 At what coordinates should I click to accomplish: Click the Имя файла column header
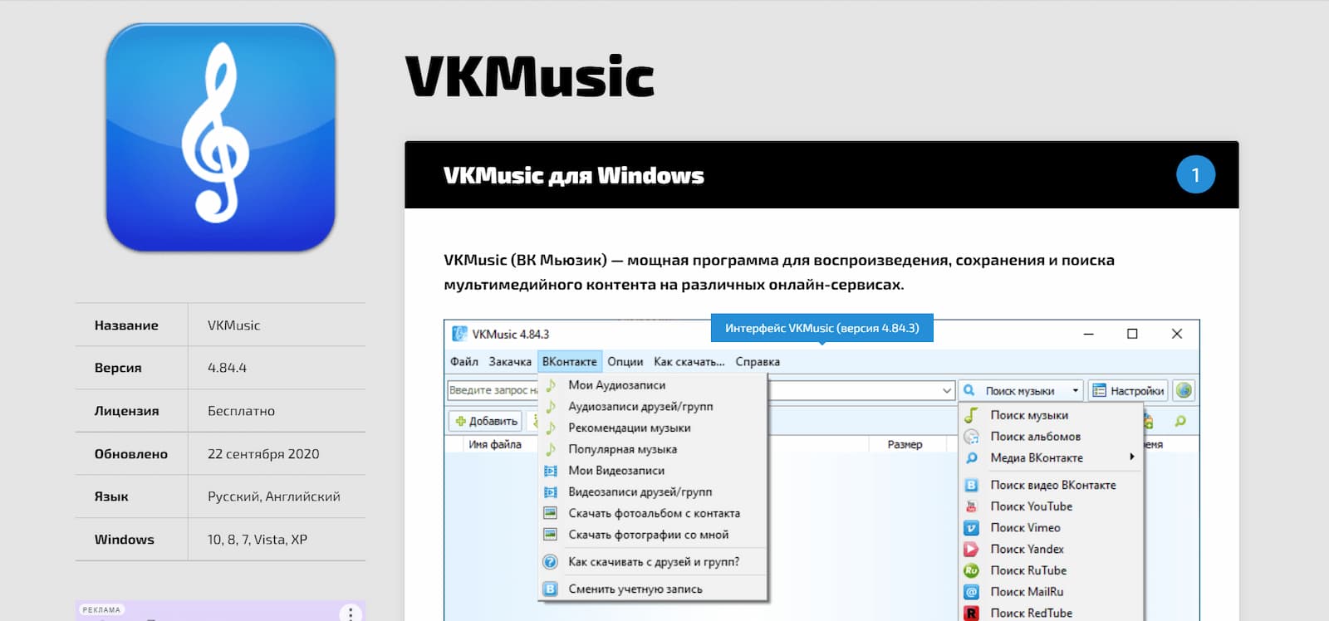point(495,444)
